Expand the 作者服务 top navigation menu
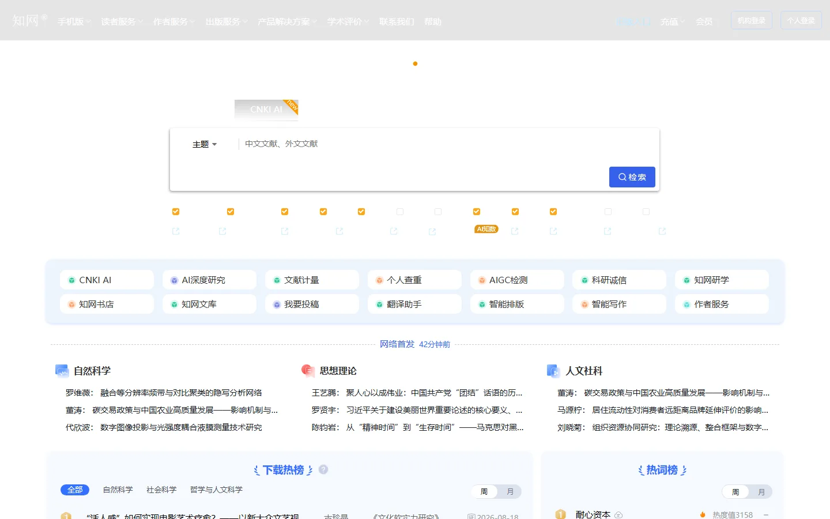The width and height of the screenshot is (830, 519). (174, 21)
